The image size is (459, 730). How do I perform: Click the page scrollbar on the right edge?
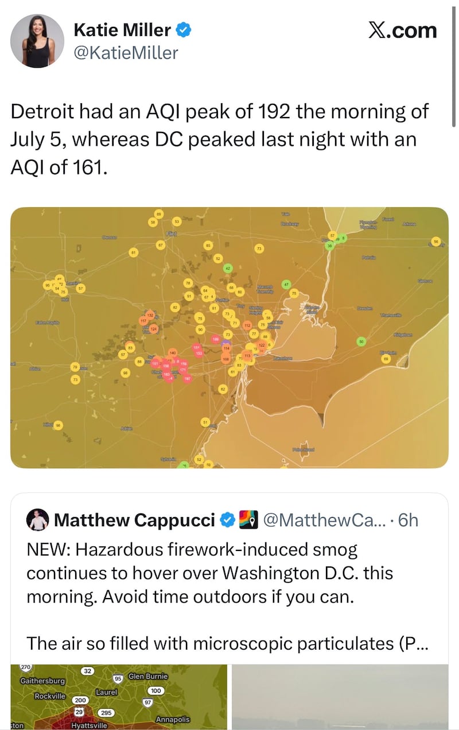[x=454, y=63]
